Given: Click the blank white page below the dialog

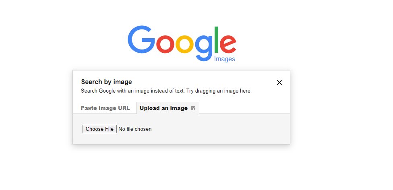Looking at the screenshot, I should pos(182,168).
